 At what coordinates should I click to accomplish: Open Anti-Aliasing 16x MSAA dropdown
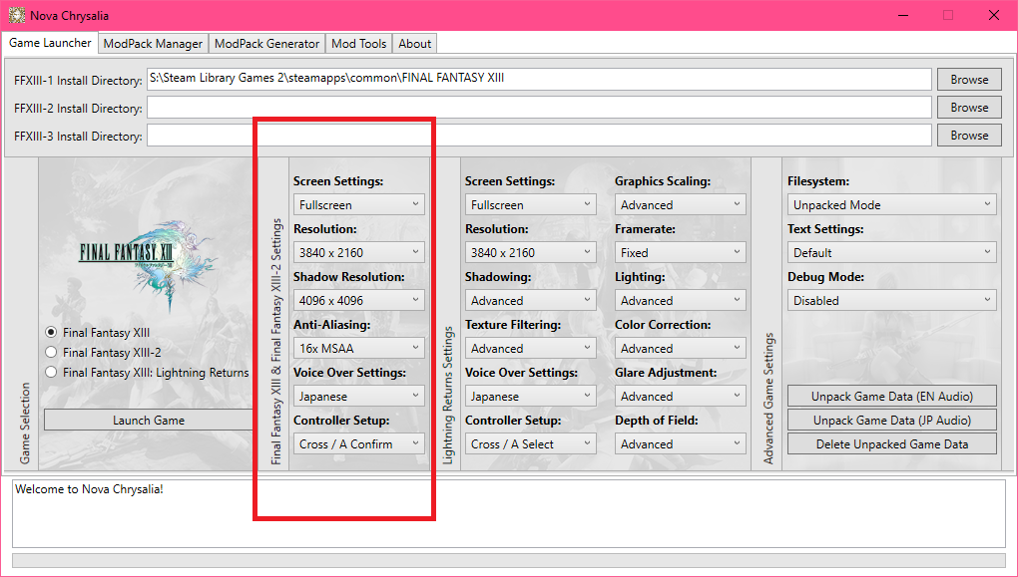359,349
